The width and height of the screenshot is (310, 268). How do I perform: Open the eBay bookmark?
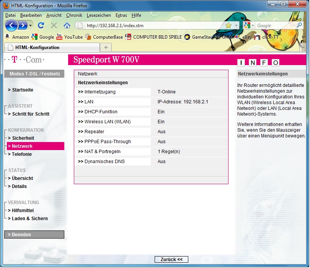click(243, 37)
